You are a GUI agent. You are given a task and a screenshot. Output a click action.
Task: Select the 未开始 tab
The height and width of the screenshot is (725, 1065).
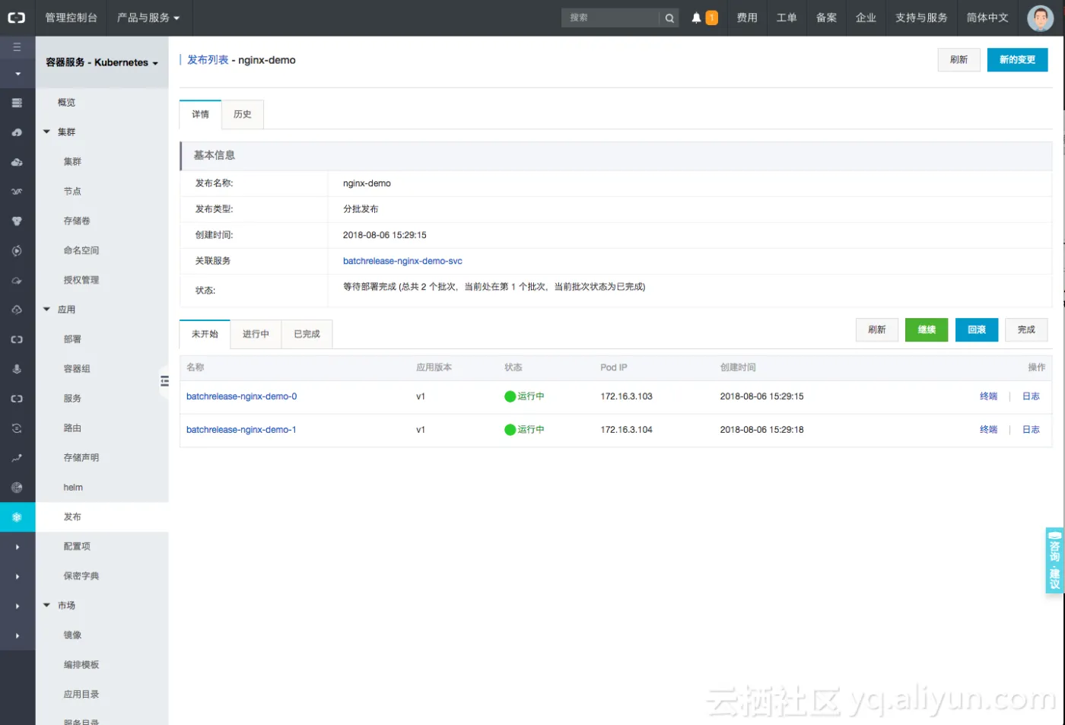pyautogui.click(x=205, y=334)
